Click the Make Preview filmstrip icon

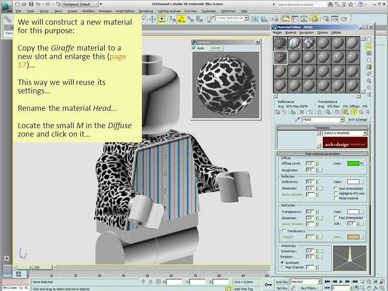pos(369,74)
